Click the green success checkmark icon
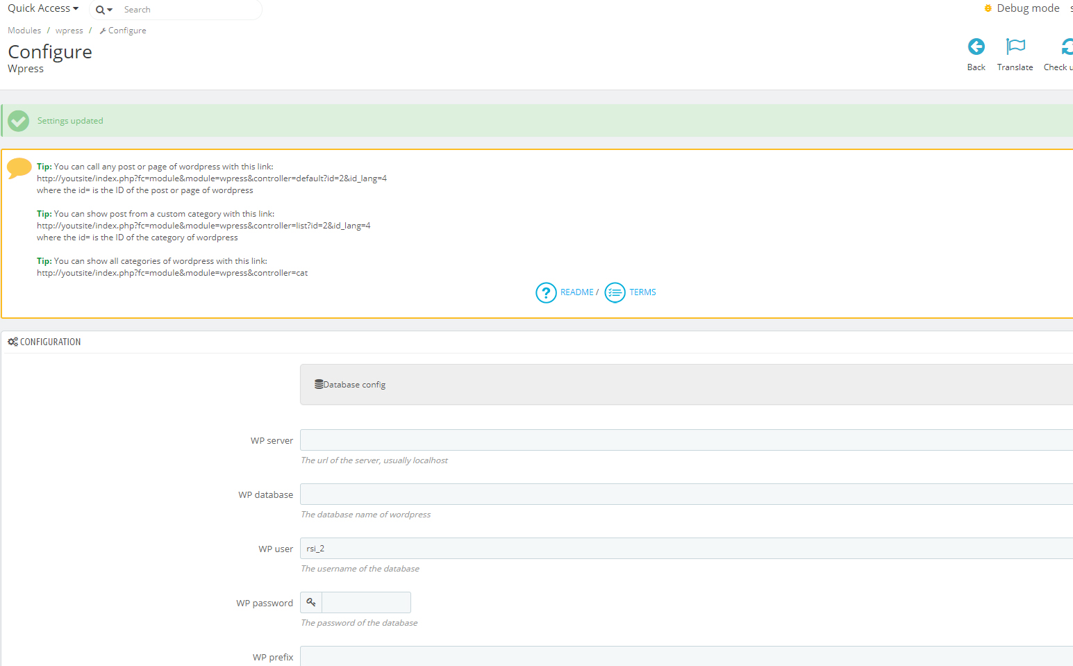 (19, 121)
